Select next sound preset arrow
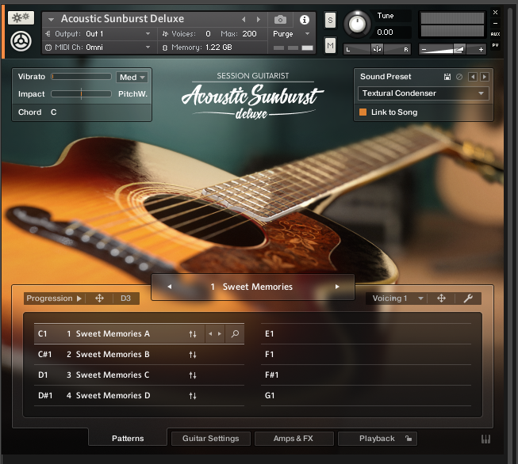 [x=485, y=77]
